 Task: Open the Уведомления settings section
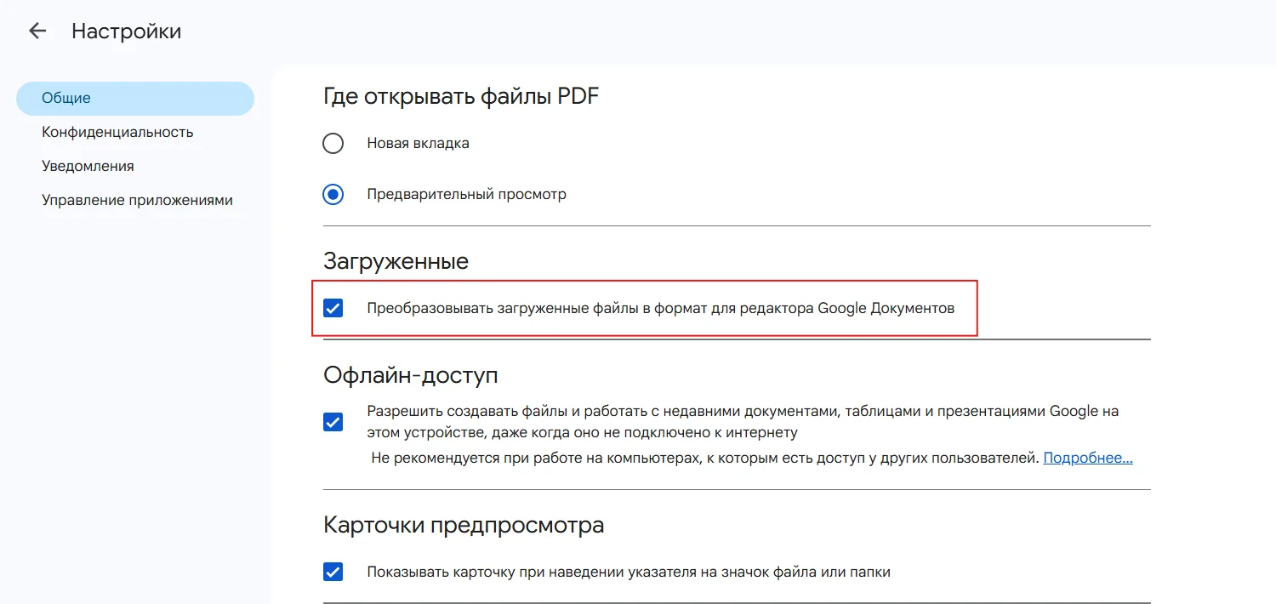88,166
